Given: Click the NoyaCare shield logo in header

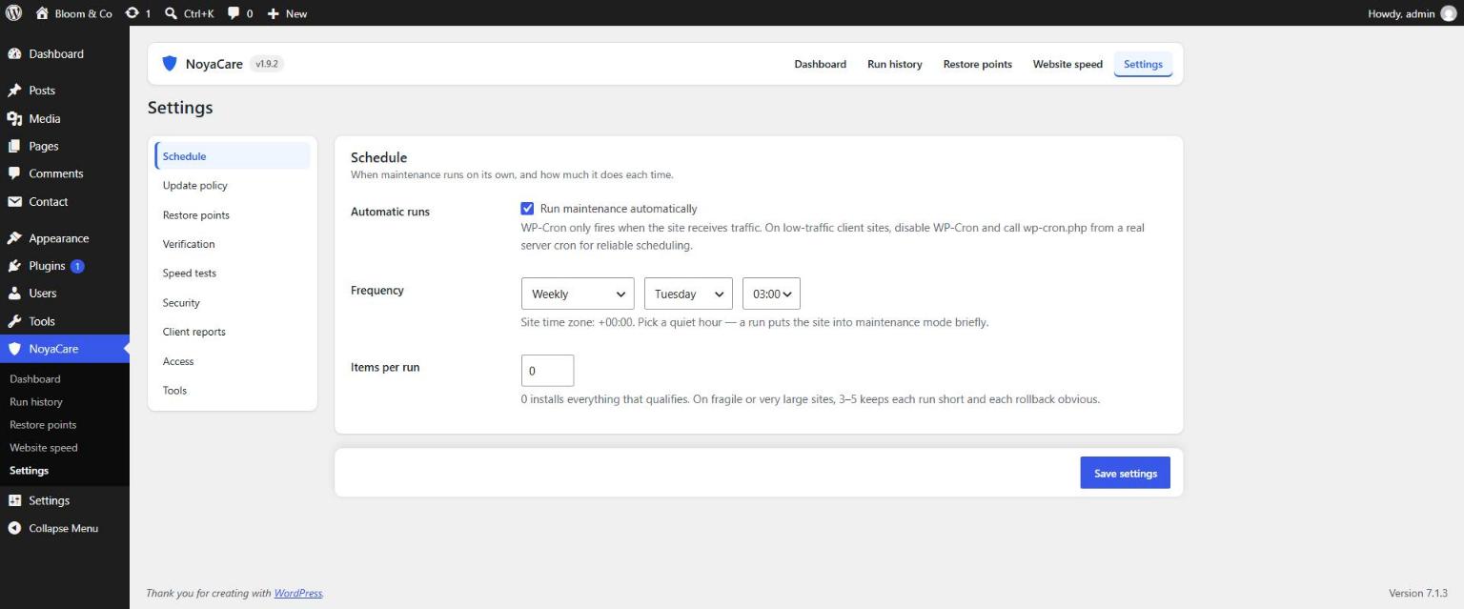Looking at the screenshot, I should tap(170, 64).
